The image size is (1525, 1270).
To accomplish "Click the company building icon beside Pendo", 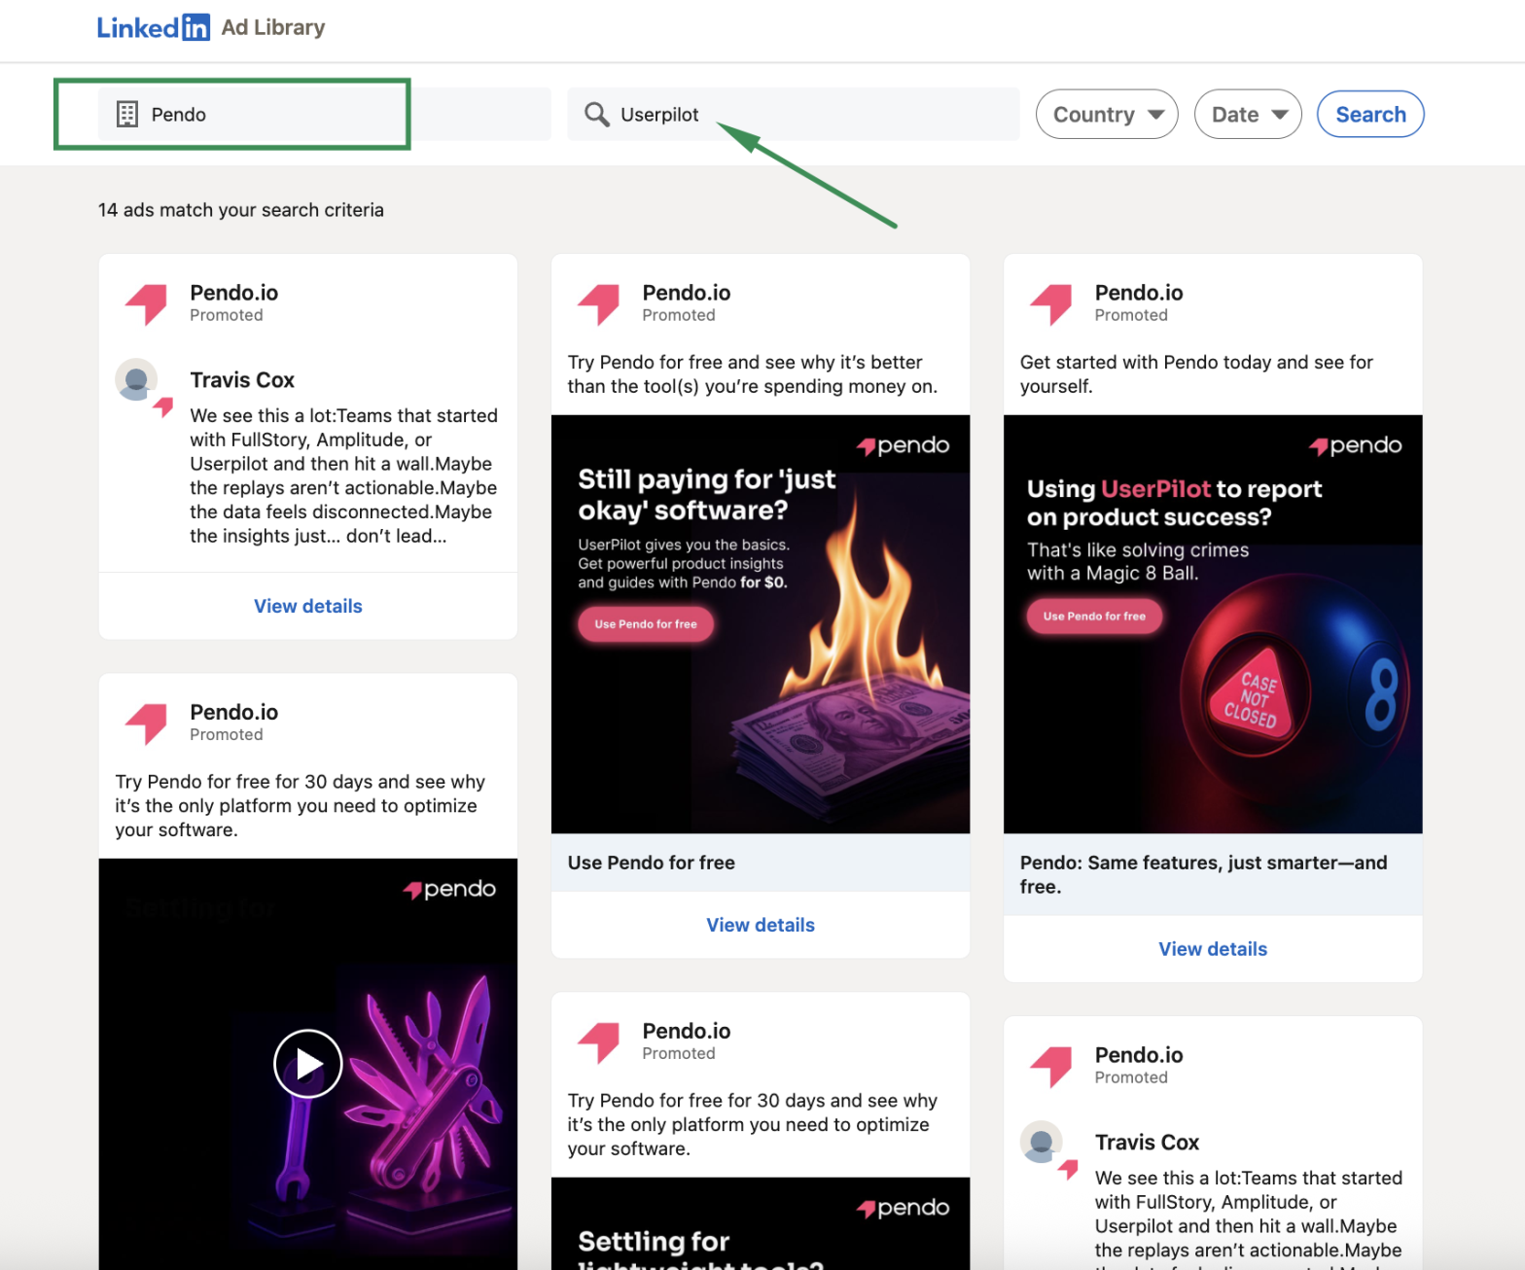I will pyautogui.click(x=127, y=114).
